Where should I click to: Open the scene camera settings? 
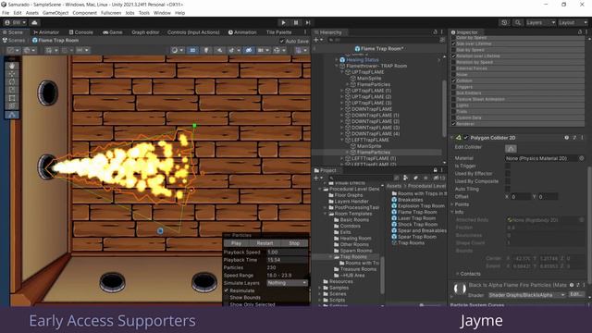coord(263,50)
